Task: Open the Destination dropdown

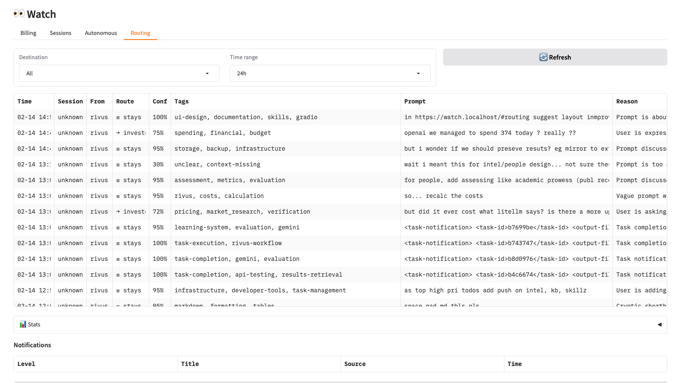Action: tap(119, 73)
